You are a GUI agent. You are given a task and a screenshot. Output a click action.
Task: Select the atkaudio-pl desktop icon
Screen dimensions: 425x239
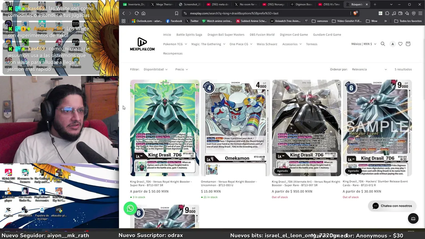click(x=59, y=212)
